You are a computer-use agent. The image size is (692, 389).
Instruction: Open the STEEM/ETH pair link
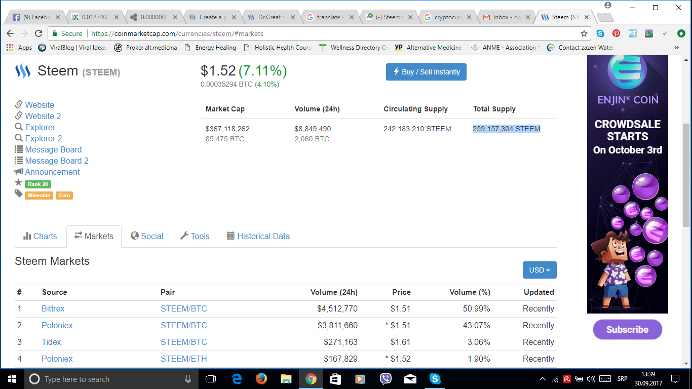[184, 359]
